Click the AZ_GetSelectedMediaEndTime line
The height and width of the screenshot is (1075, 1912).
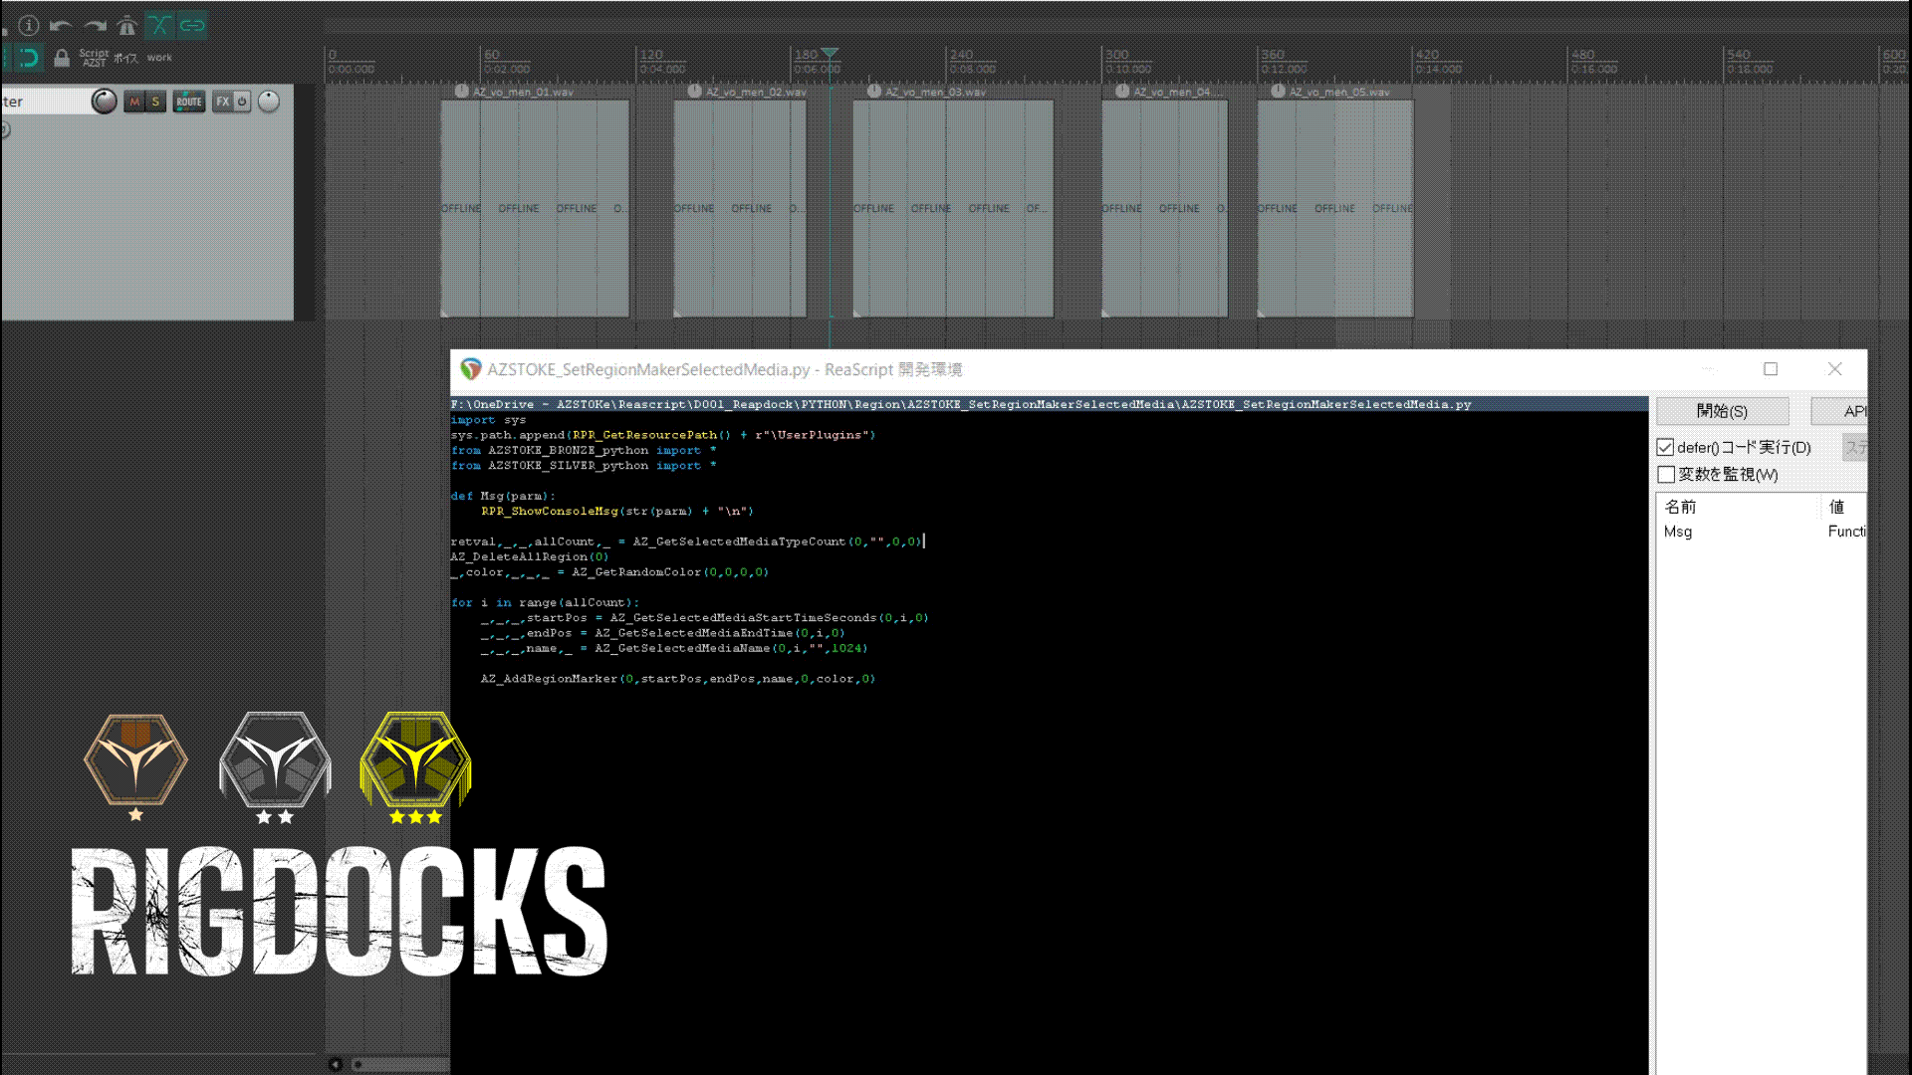click(663, 633)
